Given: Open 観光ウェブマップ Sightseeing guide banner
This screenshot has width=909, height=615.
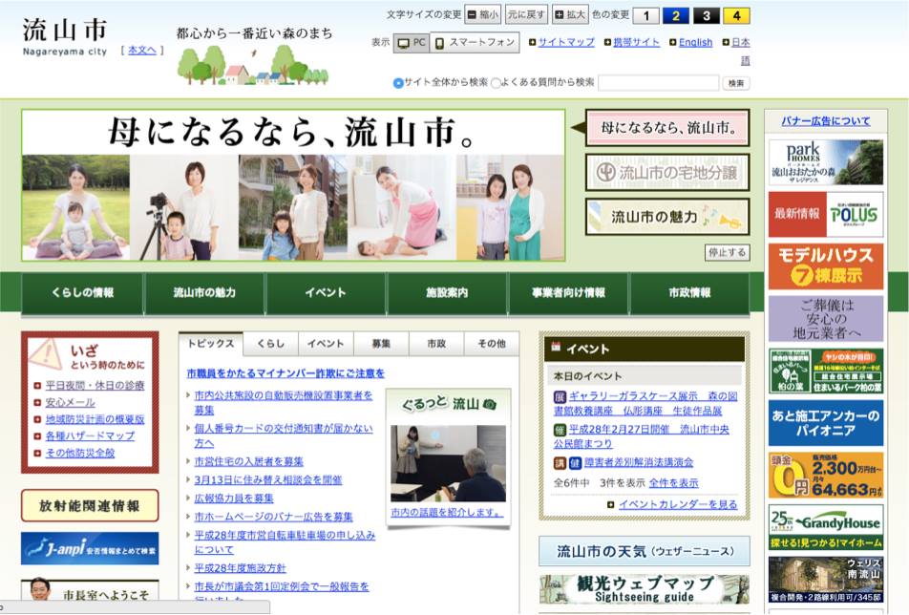Looking at the screenshot, I should [x=645, y=589].
